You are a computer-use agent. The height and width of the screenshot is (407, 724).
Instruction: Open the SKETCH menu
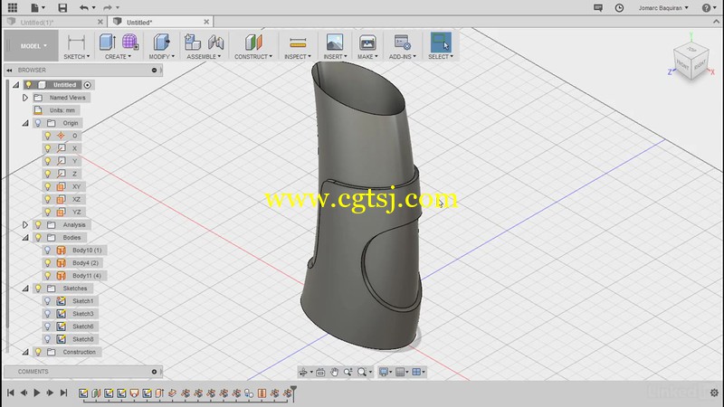76,57
